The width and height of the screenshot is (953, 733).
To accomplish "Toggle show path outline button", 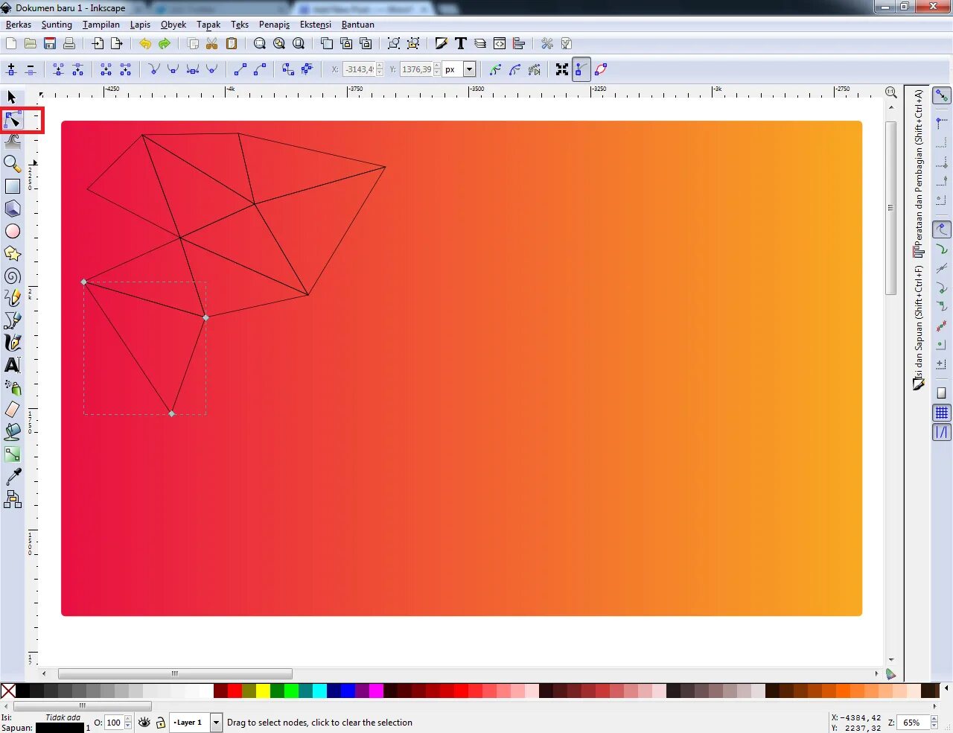I will 601,69.
